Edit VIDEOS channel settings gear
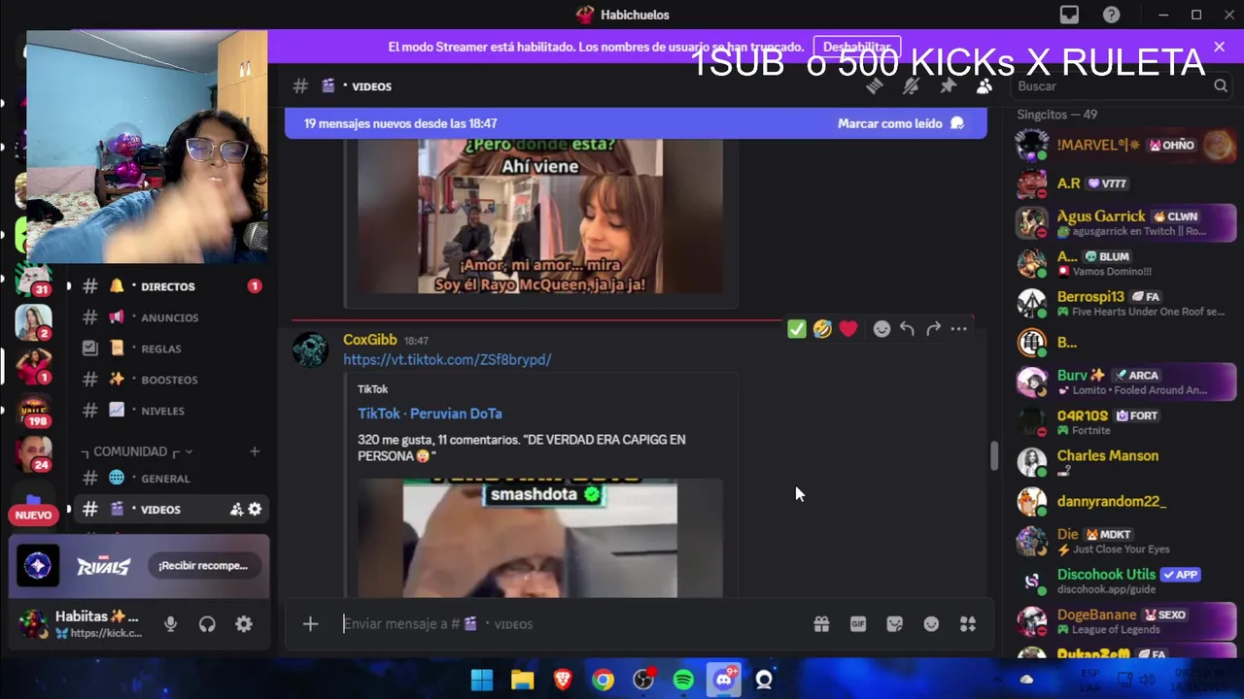Screen dimensions: 1244x699 pyautogui.click(x=255, y=509)
